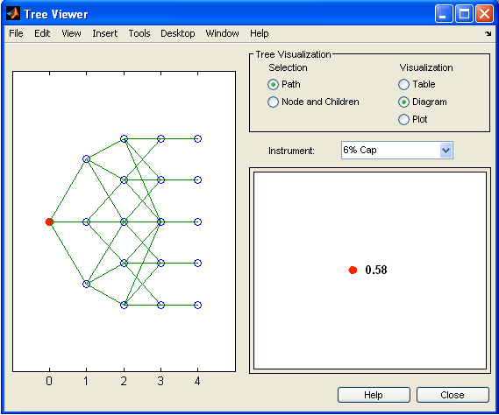Open the Insert menu
The height and width of the screenshot is (415, 499).
(x=104, y=33)
